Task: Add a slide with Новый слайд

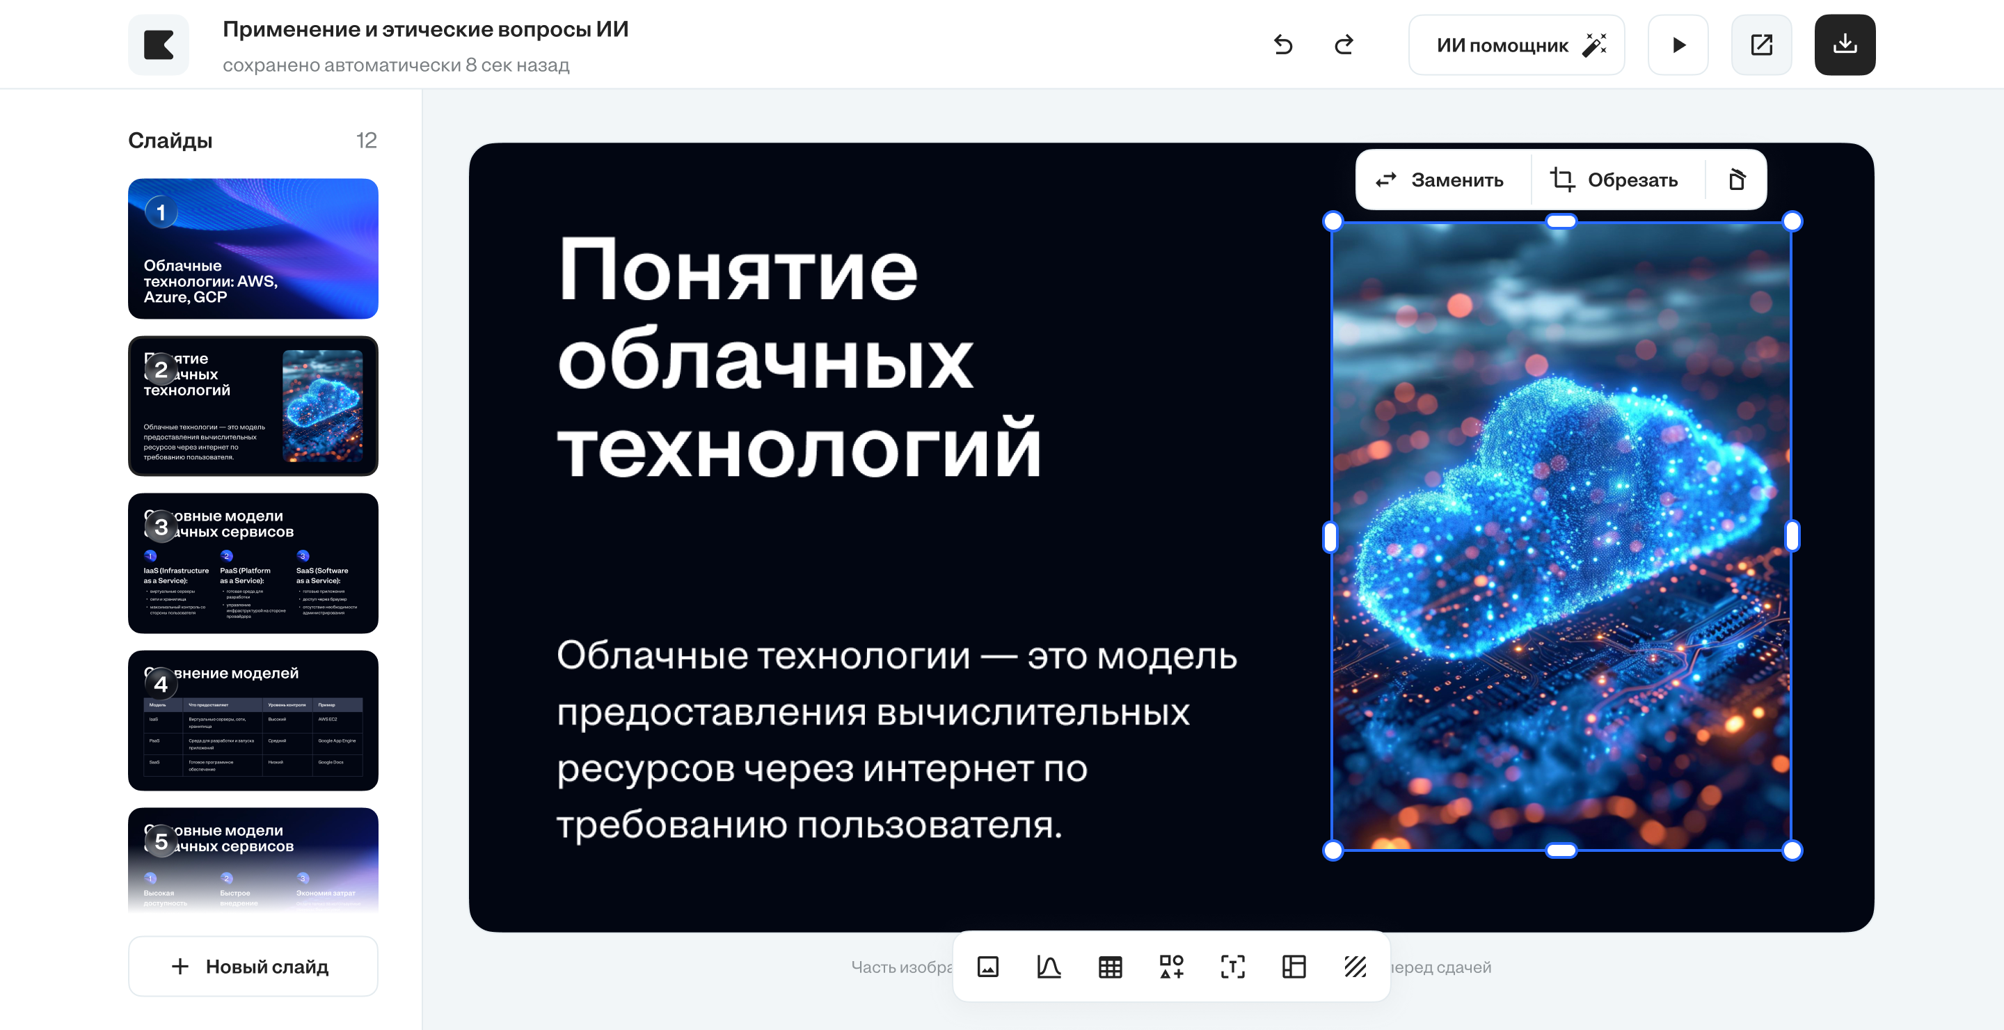Action: tap(253, 966)
